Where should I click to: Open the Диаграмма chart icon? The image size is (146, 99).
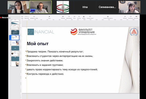click(x=69, y=16)
